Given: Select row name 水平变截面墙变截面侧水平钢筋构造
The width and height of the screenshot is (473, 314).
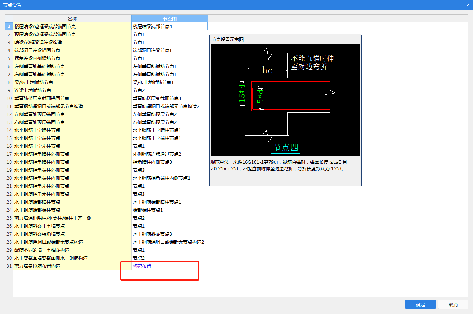Looking at the screenshot, I should pyautogui.click(x=72, y=258).
